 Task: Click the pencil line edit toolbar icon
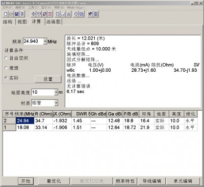[63, 14]
